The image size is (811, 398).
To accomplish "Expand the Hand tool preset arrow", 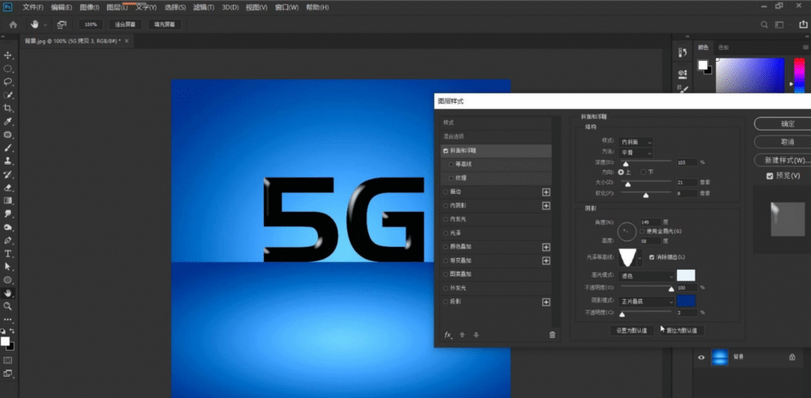I will pyautogui.click(x=45, y=25).
